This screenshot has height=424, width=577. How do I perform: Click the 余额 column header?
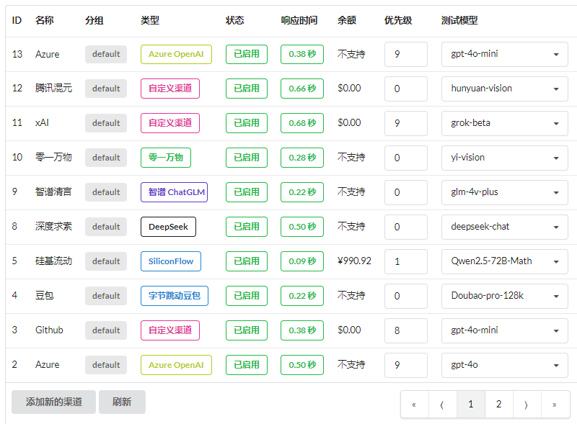pyautogui.click(x=347, y=20)
